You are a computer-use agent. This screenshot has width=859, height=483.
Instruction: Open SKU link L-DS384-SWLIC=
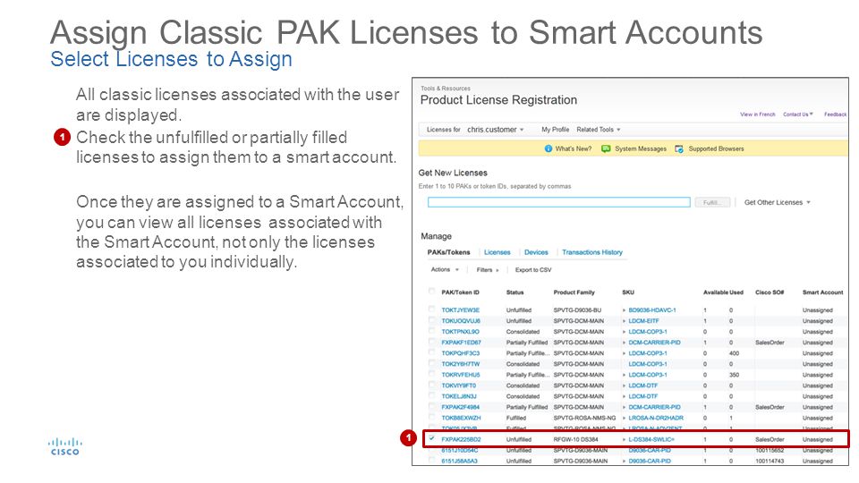[x=651, y=440]
